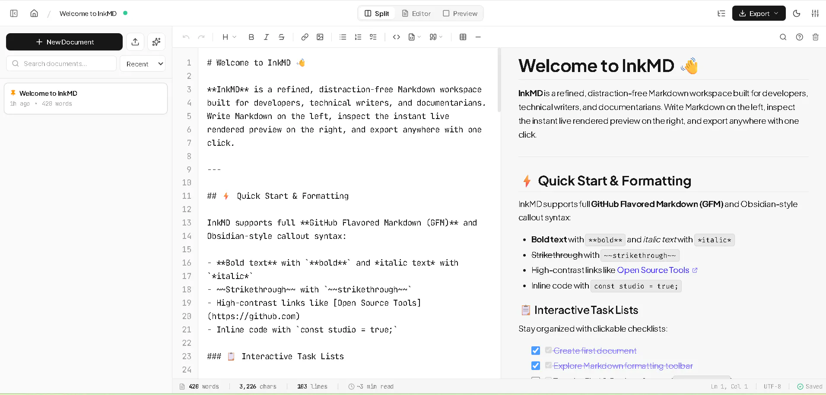Switch to Preview view
The width and height of the screenshot is (826, 395).
tap(460, 13)
